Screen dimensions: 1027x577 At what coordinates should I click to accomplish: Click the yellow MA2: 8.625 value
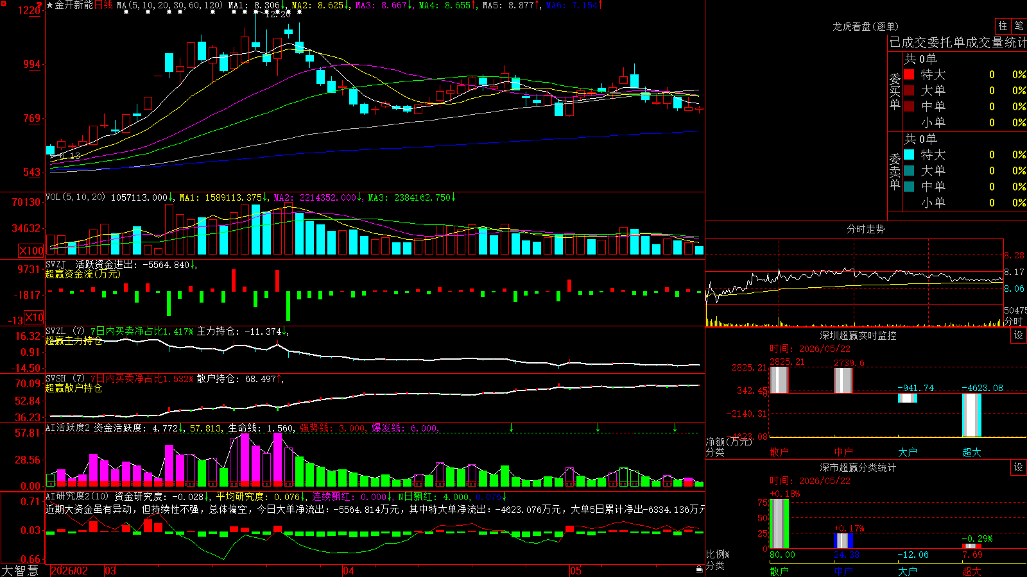click(320, 5)
